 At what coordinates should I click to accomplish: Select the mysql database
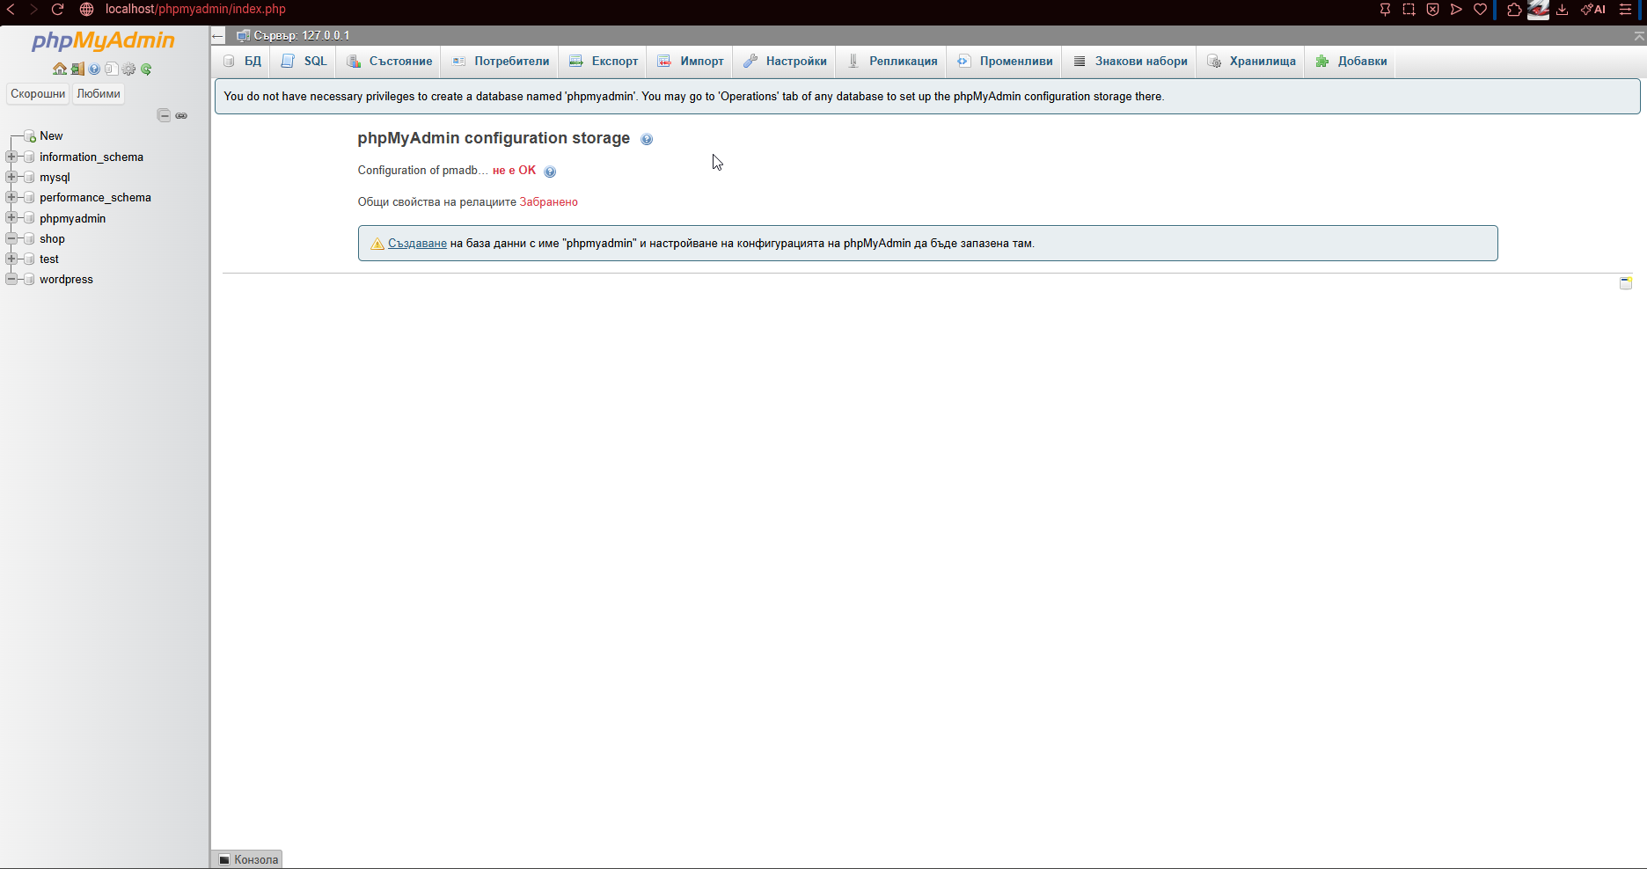55,177
